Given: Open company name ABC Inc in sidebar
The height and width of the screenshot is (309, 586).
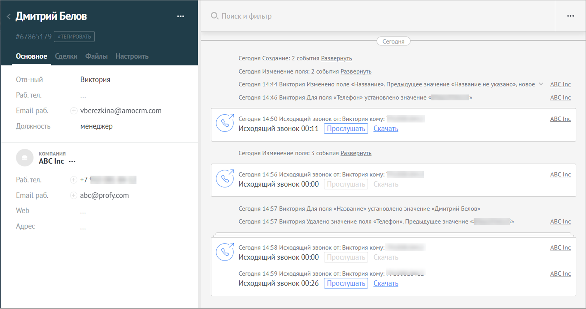Looking at the screenshot, I should click(x=51, y=161).
